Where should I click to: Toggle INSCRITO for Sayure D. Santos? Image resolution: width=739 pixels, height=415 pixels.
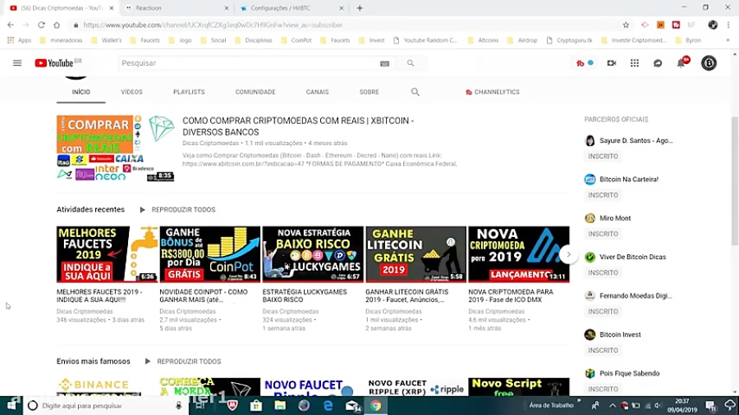(603, 156)
